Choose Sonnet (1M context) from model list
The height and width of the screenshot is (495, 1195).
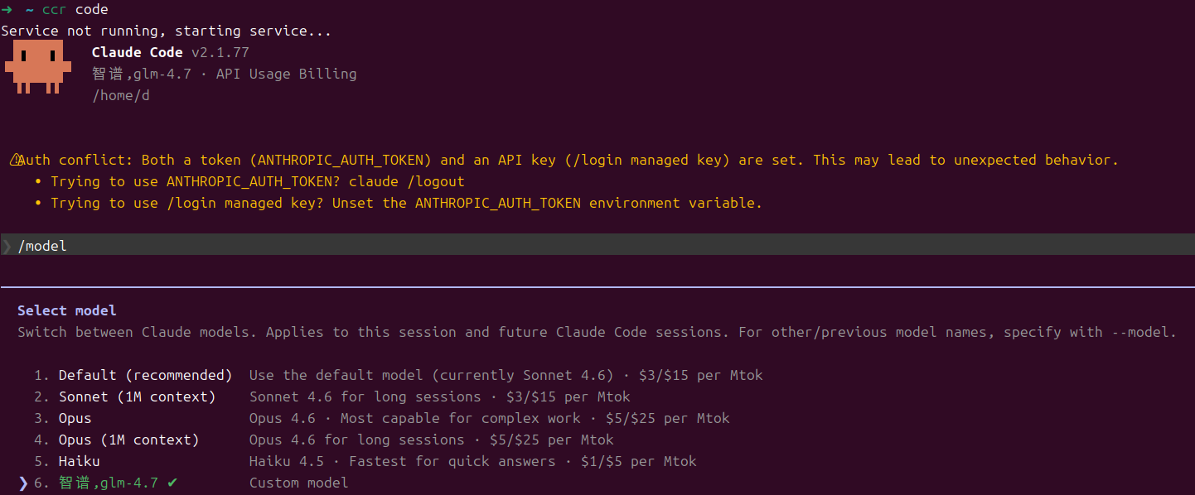pyautogui.click(x=137, y=396)
